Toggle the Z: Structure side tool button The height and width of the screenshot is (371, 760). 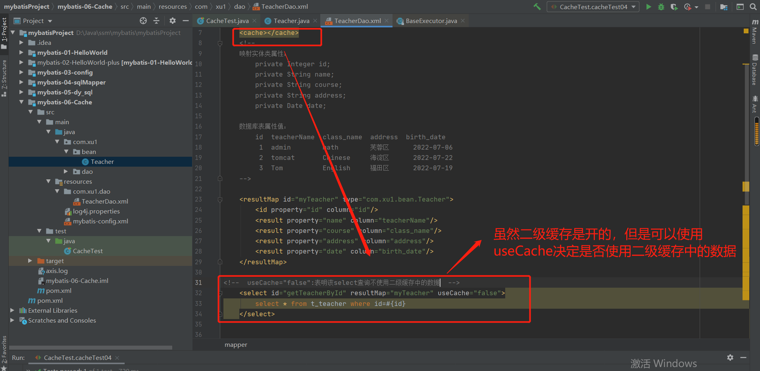tap(4, 78)
